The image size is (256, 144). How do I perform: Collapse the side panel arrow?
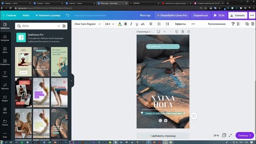(72, 81)
